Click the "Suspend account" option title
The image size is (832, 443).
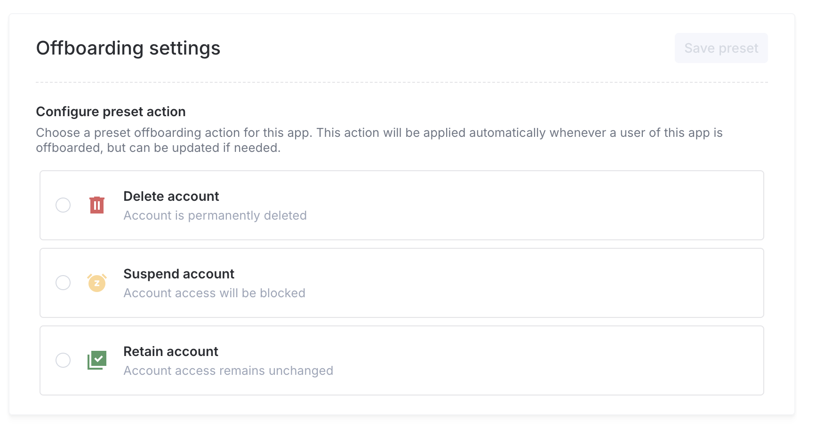(178, 274)
